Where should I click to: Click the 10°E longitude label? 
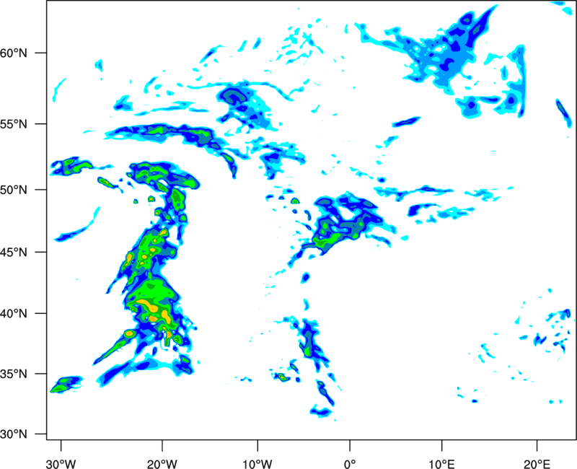pos(442,463)
